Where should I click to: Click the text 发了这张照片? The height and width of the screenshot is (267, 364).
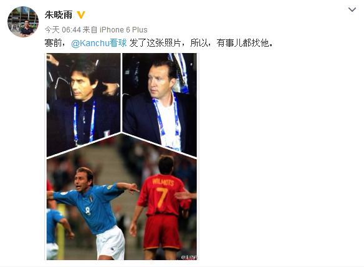pos(155,43)
